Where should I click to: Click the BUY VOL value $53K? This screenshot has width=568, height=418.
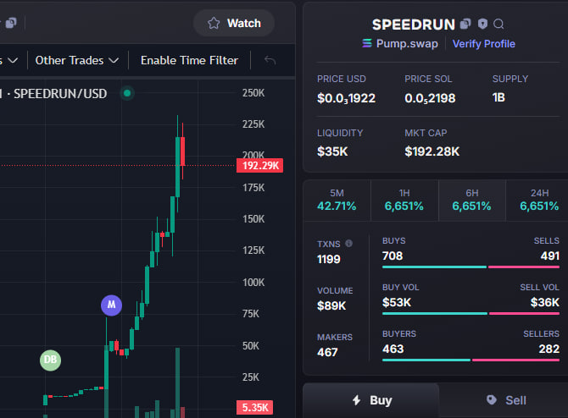[397, 302]
